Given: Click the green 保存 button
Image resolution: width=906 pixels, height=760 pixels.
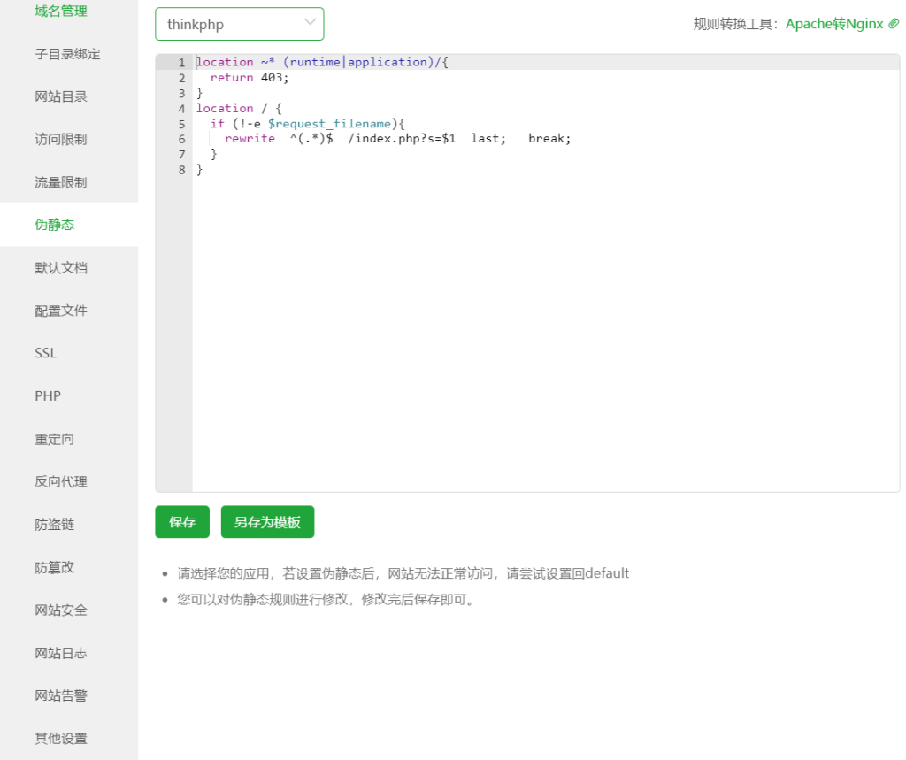Looking at the screenshot, I should [182, 522].
